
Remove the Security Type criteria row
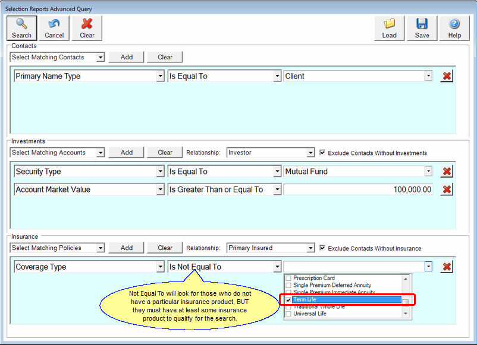click(446, 172)
